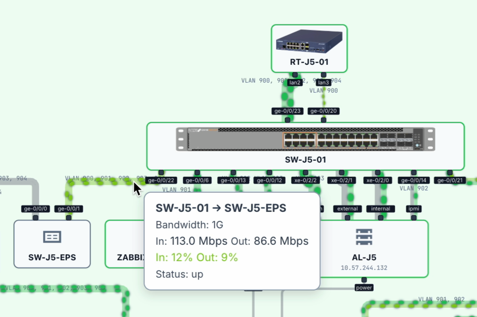Click the AL-J5 server icon

coord(364,237)
